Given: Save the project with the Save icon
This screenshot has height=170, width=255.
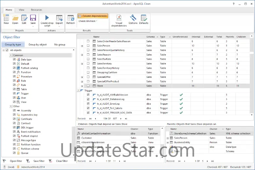Looking at the screenshot, I should (33, 18).
